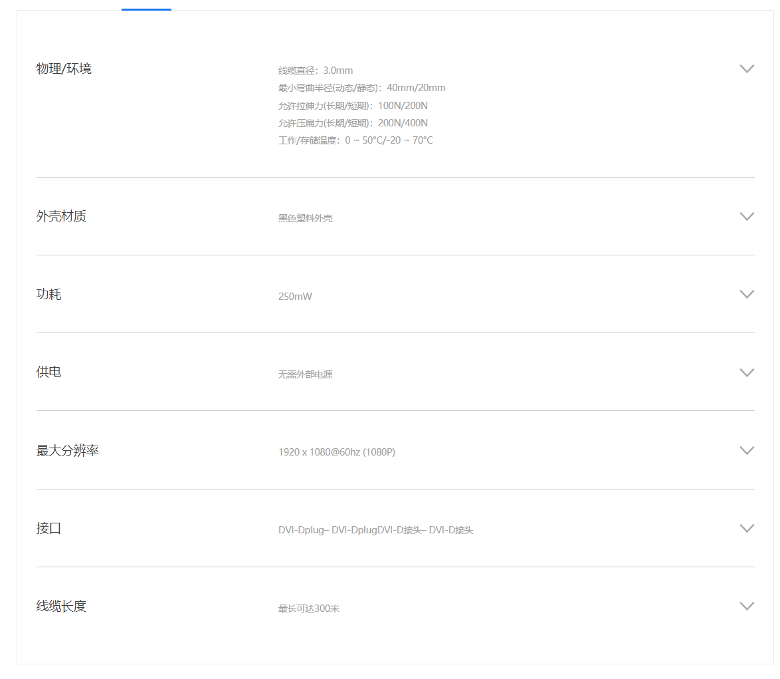Click the 功耗 heading
This screenshot has height=679, width=780.
(49, 294)
